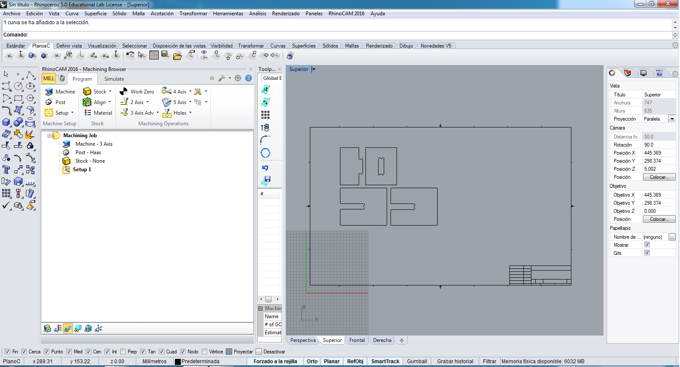
Task: Select the Text tool in left toolbar
Action: [x=6, y=170]
